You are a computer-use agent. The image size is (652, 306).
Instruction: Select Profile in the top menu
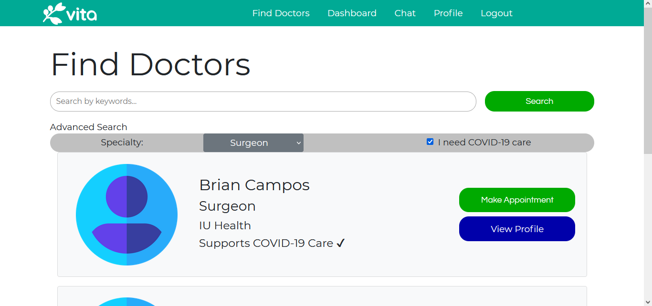[x=448, y=13]
